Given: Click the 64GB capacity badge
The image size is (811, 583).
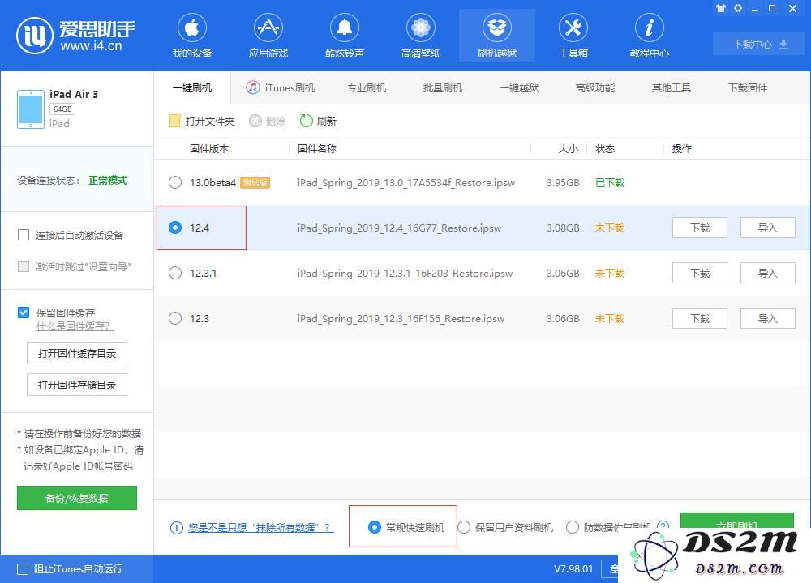Looking at the screenshot, I should 62,109.
